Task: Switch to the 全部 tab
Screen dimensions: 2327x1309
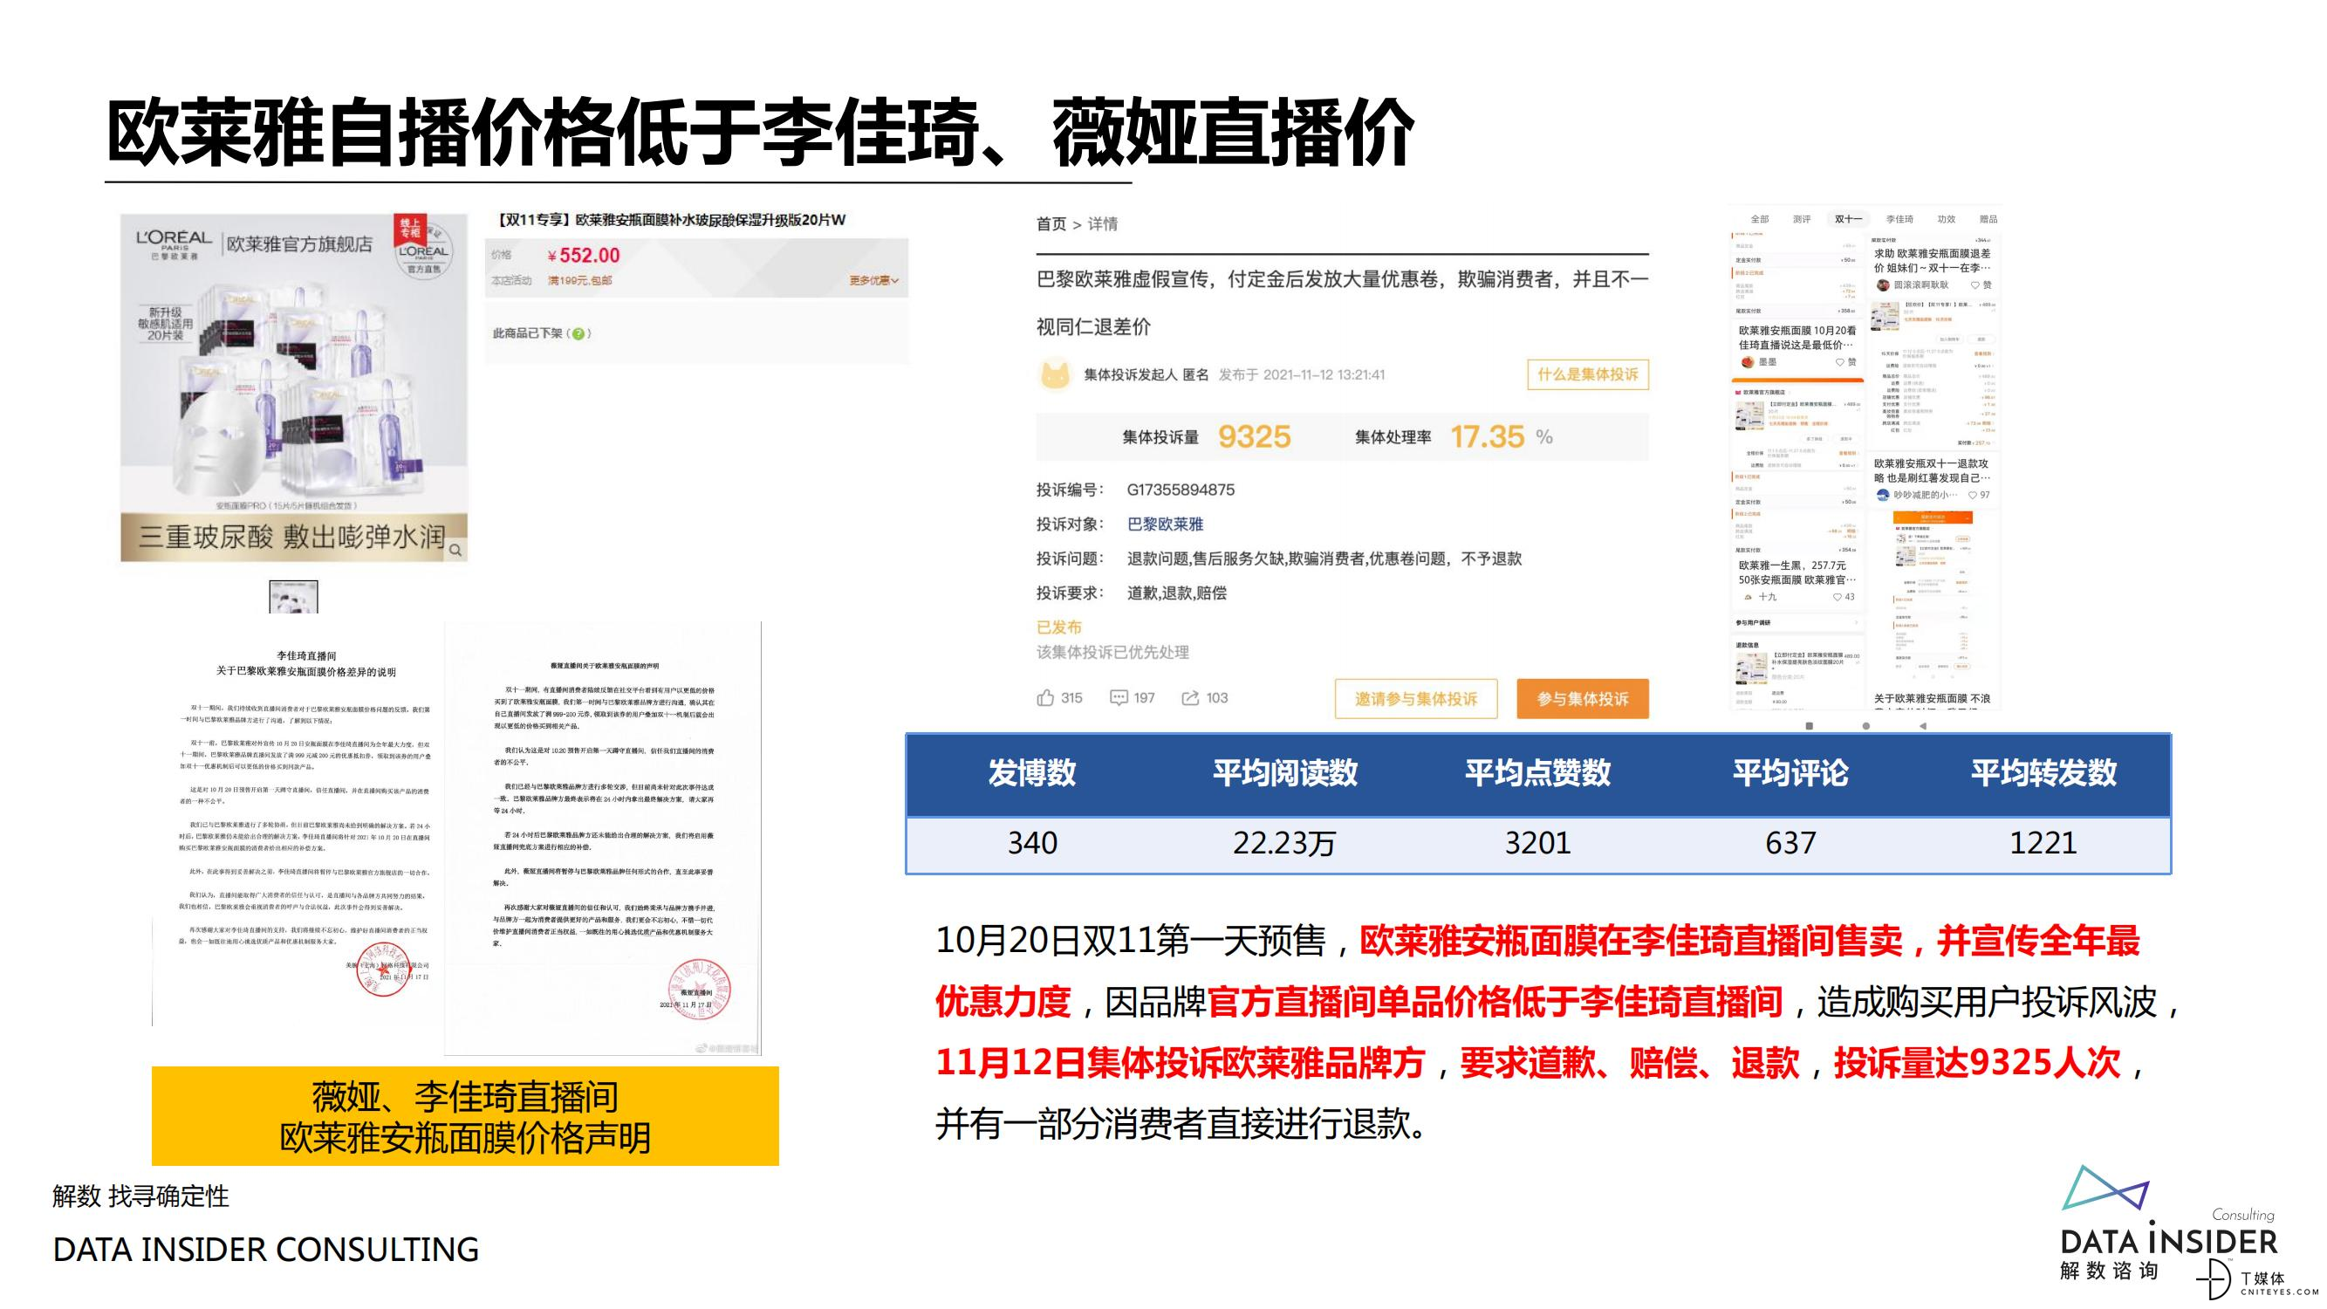Action: [1760, 219]
